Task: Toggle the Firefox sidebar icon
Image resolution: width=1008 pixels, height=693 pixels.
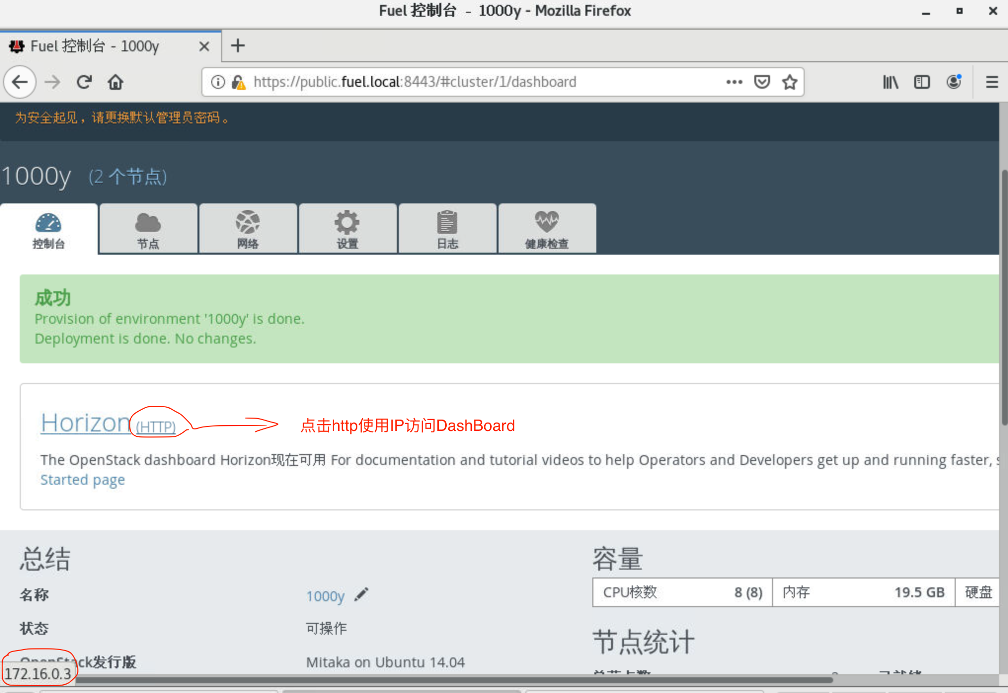Action: pyautogui.click(x=922, y=82)
